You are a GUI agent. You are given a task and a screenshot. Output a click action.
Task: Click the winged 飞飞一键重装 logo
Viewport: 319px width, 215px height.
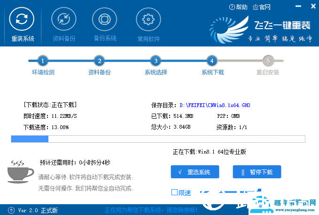(x=229, y=30)
